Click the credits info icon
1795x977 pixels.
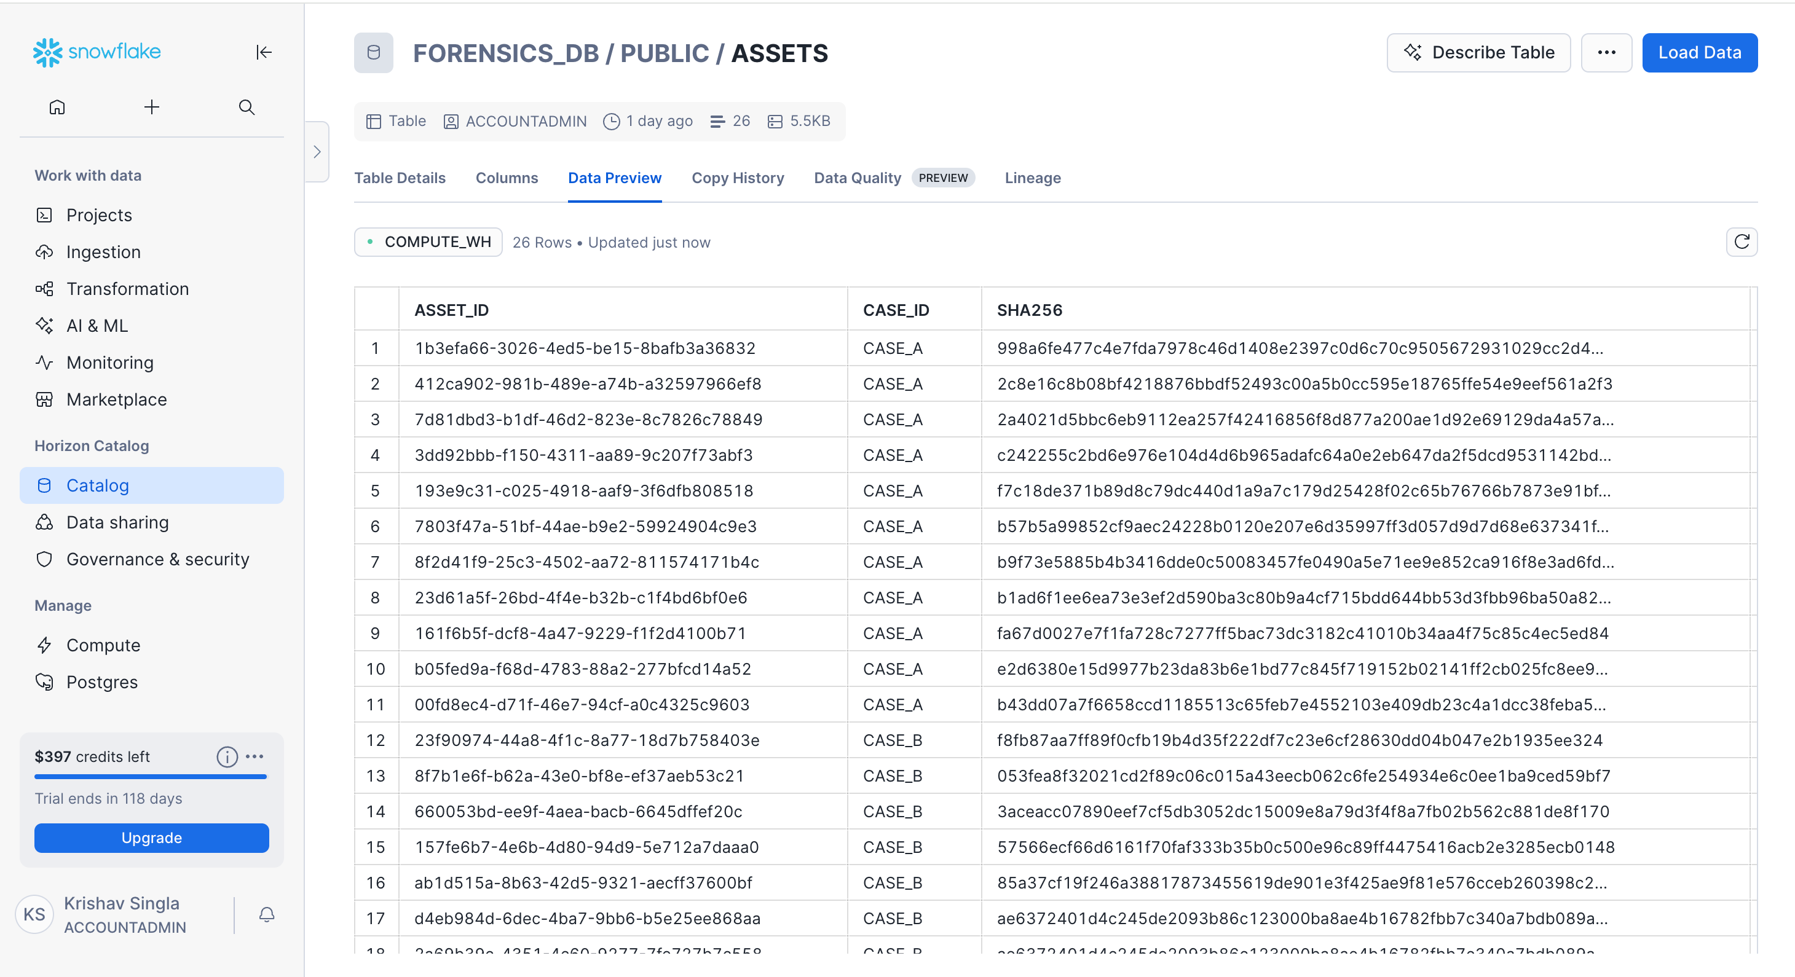(x=226, y=756)
